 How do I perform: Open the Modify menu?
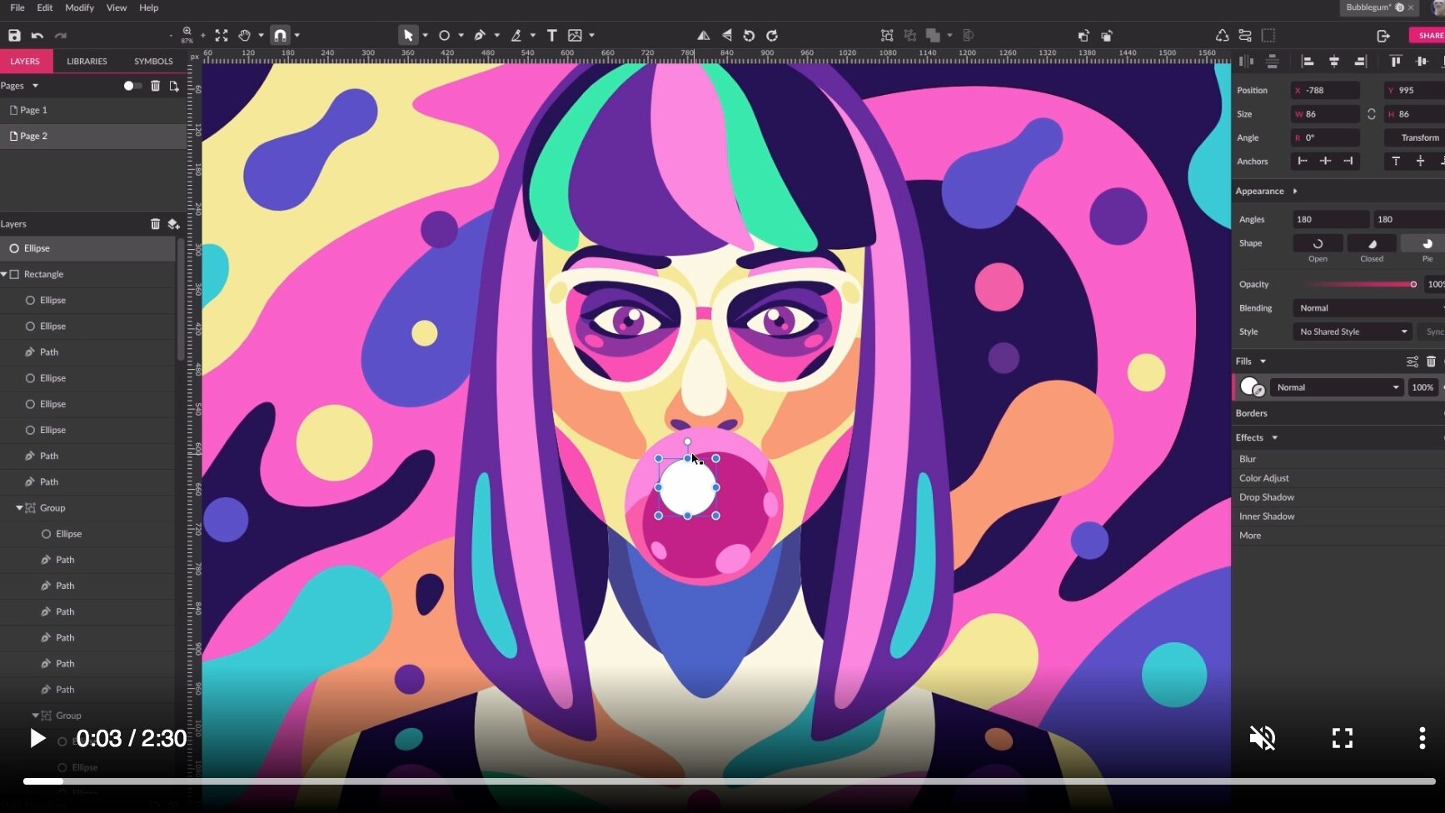(79, 7)
